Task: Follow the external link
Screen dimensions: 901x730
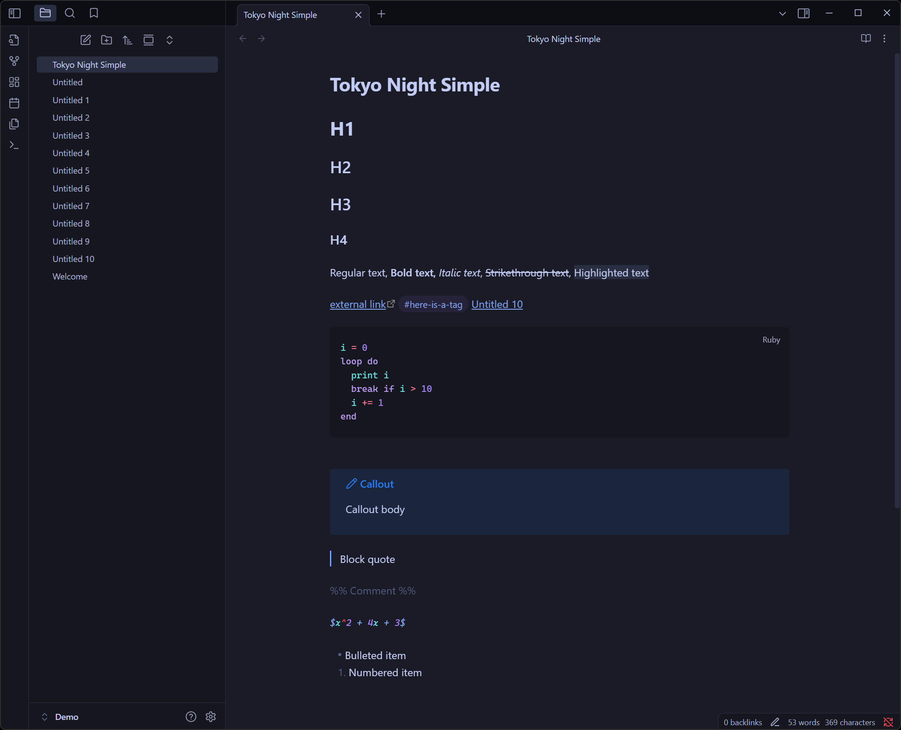Action: click(358, 304)
